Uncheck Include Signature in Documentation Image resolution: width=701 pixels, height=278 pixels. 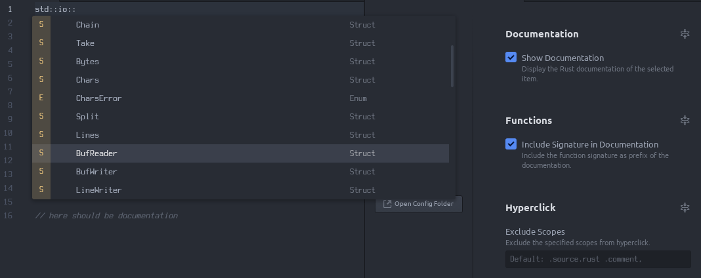[x=511, y=144]
